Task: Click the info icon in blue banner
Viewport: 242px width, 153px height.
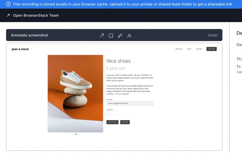Action: 8,4
